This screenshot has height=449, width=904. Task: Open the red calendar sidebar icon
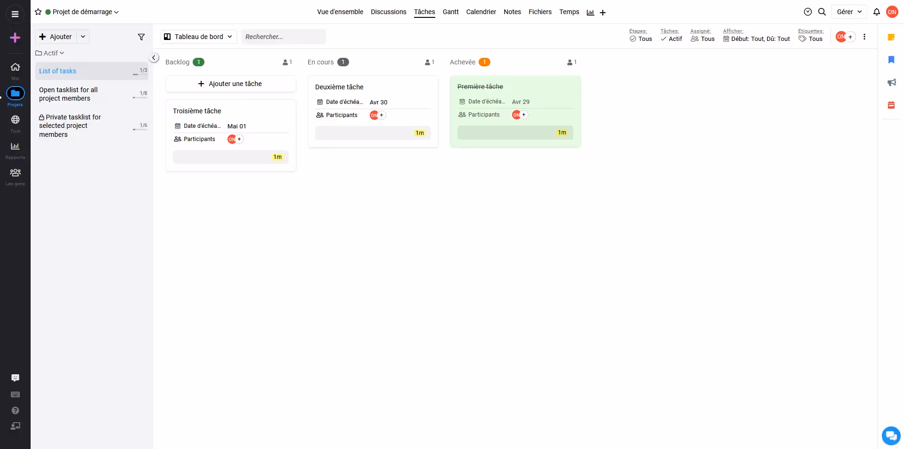click(x=891, y=105)
